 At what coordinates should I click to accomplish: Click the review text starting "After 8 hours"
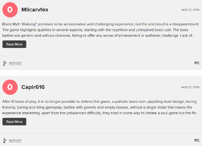click(x=101, y=107)
